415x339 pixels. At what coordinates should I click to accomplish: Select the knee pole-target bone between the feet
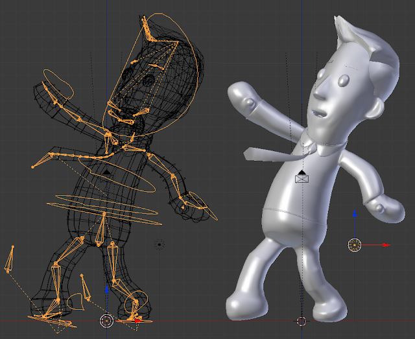(x=86, y=288)
